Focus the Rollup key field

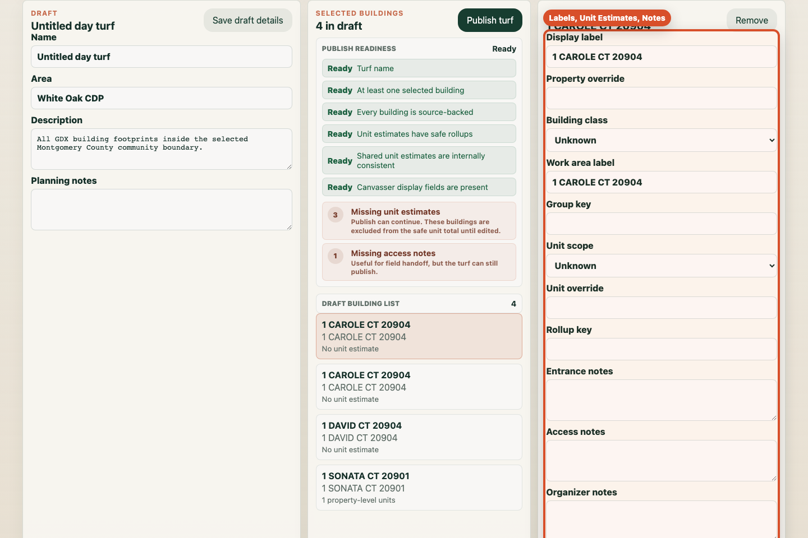click(662, 349)
